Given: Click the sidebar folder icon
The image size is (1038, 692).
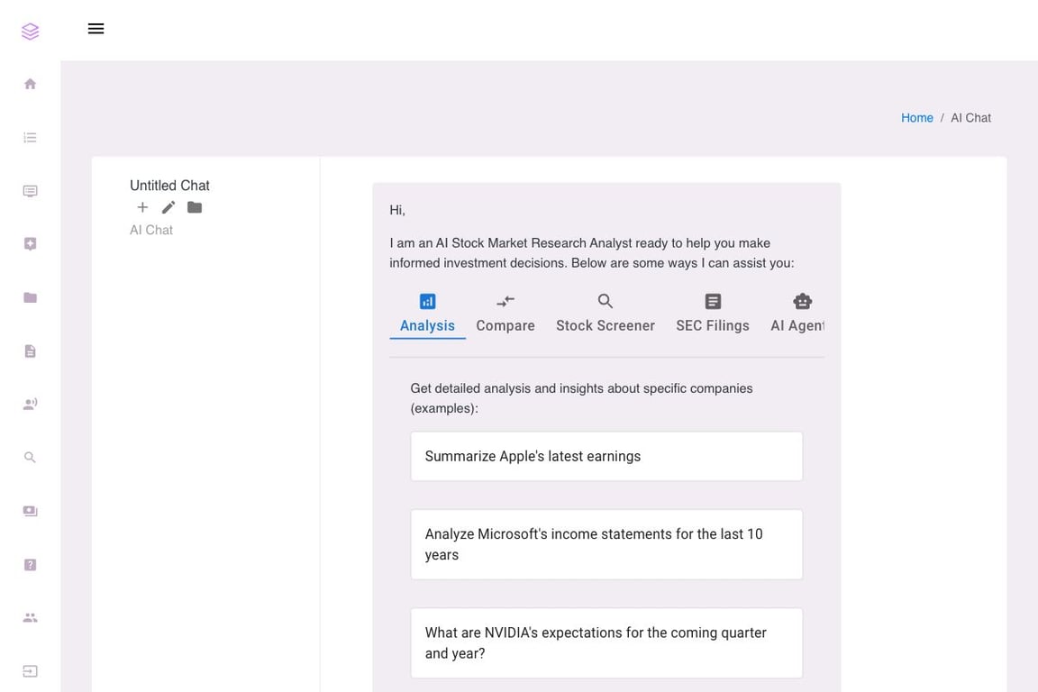Looking at the screenshot, I should click(30, 297).
